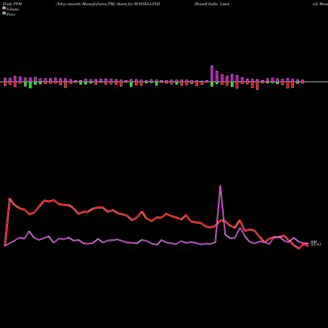
Task: Click the tallest magenta bar in the bar chart
Action: pos(212,73)
